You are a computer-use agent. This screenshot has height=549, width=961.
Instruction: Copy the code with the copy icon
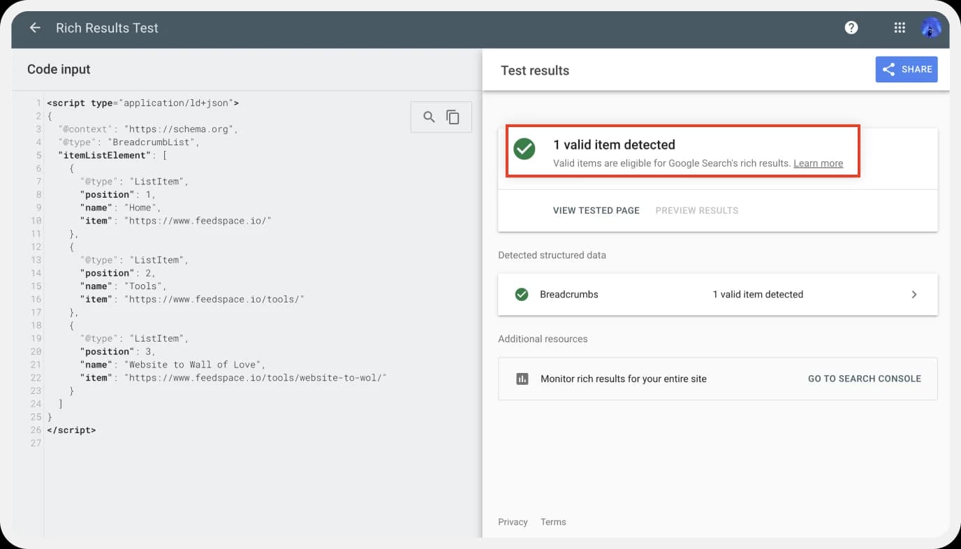tap(453, 117)
